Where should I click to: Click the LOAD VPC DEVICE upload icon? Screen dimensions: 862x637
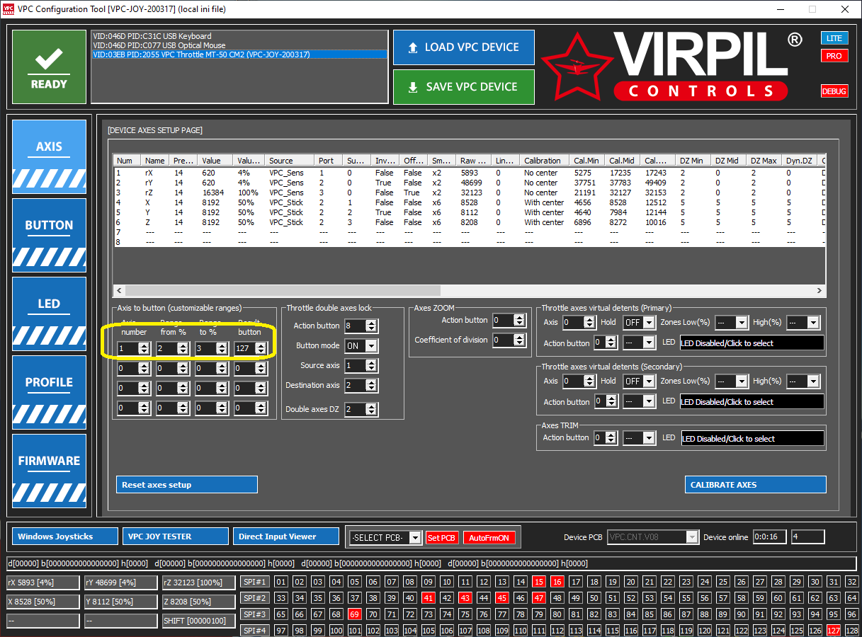[x=413, y=47]
